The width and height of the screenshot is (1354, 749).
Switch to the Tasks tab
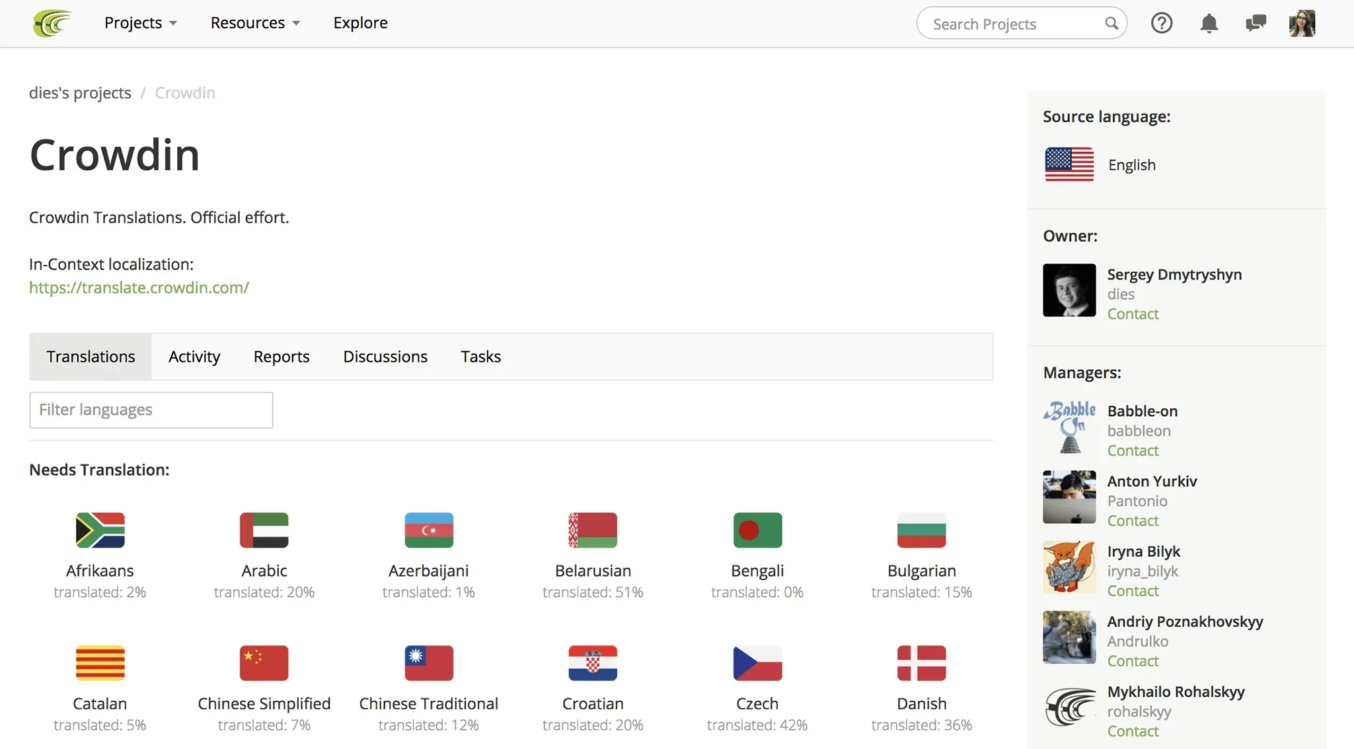click(x=480, y=357)
